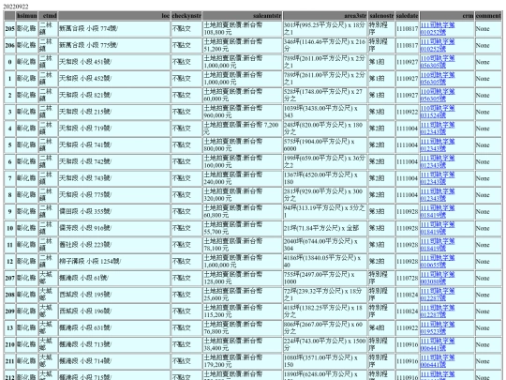Screen dimensions: 506x380
Task: Click the 'ctmd' column header
Action: (x=48, y=16)
